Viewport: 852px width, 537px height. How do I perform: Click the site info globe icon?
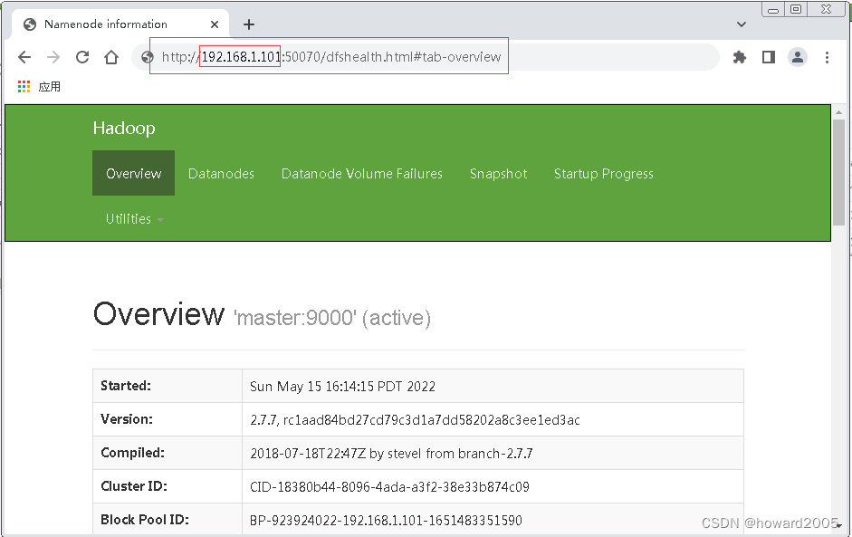coord(147,57)
